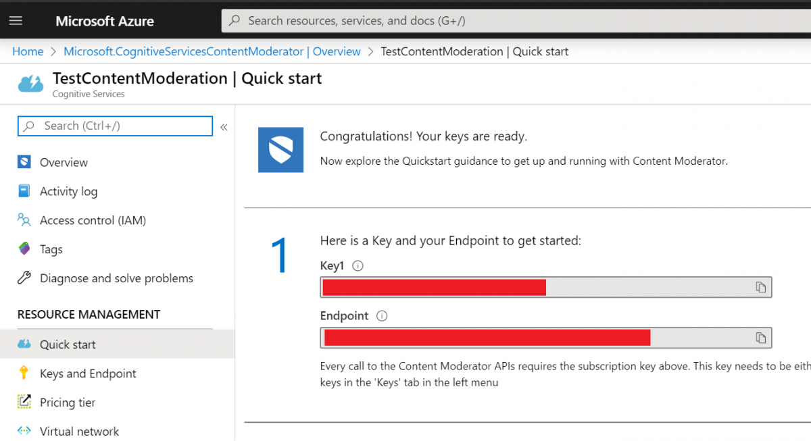Copy the Key1 value to clipboard

(761, 287)
